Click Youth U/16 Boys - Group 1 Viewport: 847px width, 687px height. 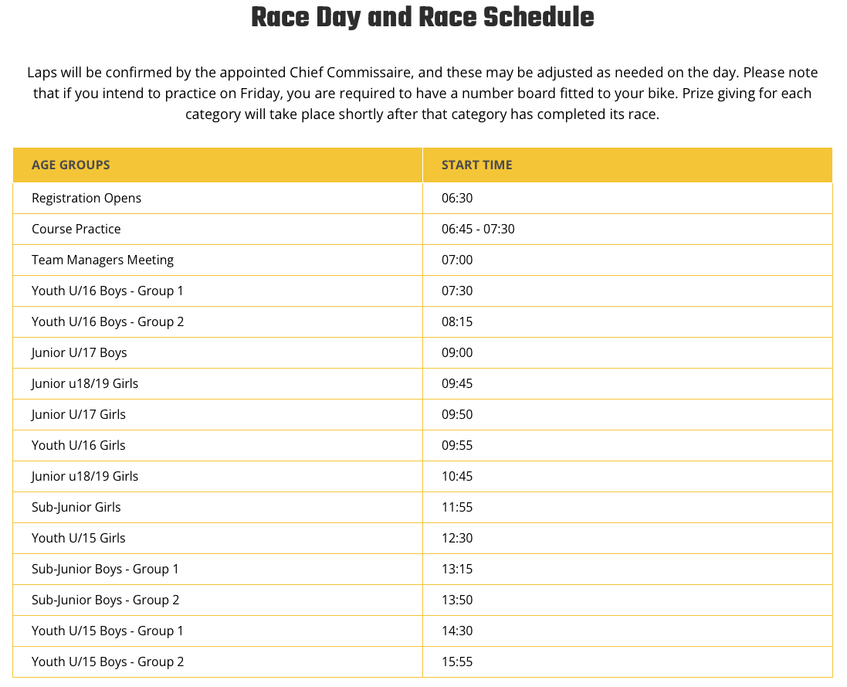pyautogui.click(x=107, y=291)
